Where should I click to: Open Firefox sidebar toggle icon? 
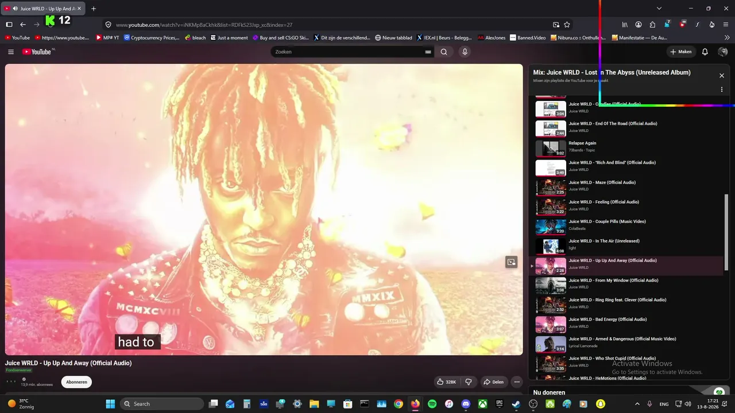click(9, 25)
